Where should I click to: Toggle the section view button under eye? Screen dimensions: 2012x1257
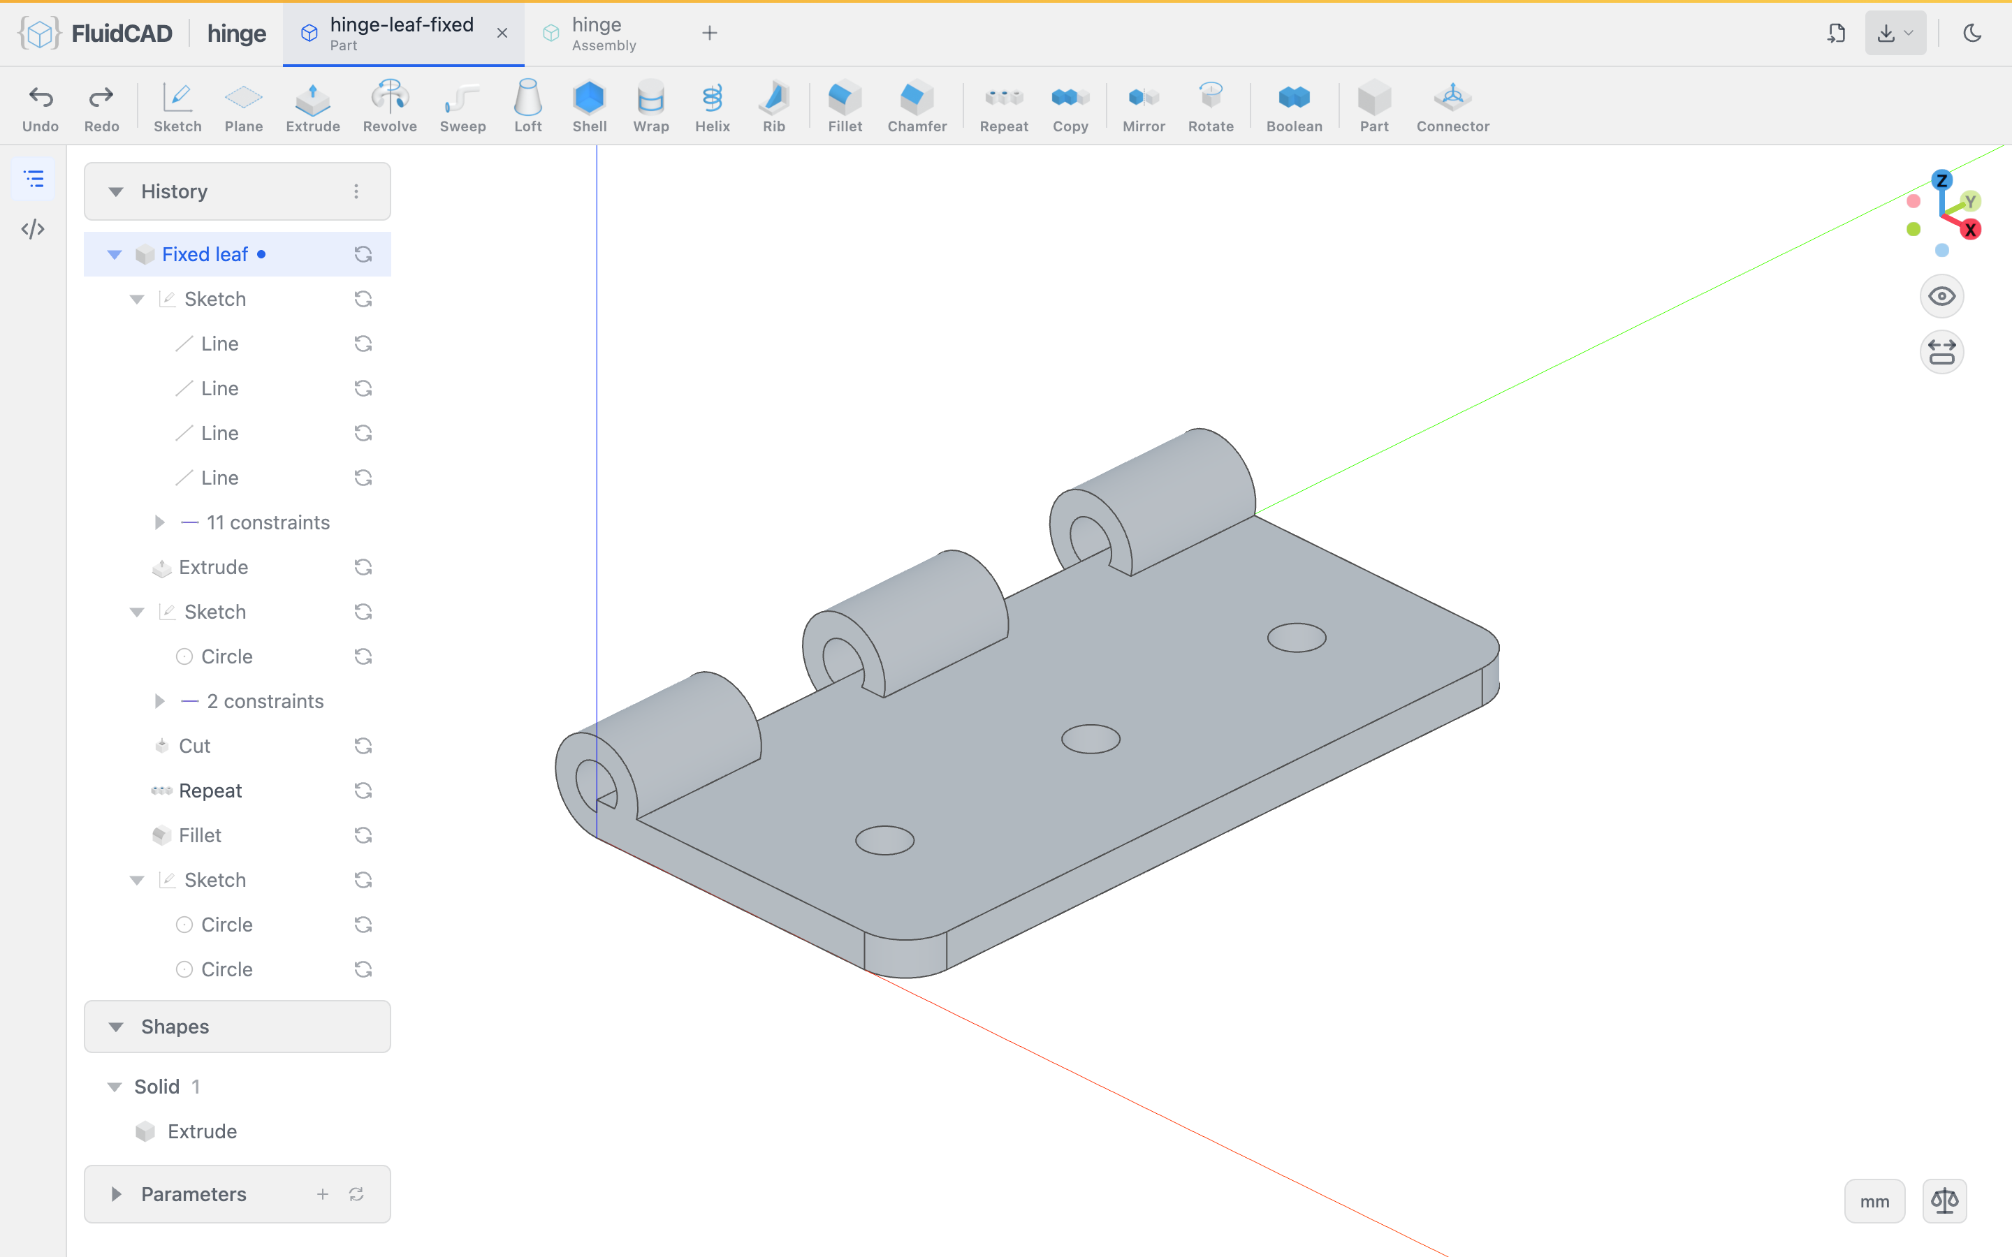pos(1941,352)
